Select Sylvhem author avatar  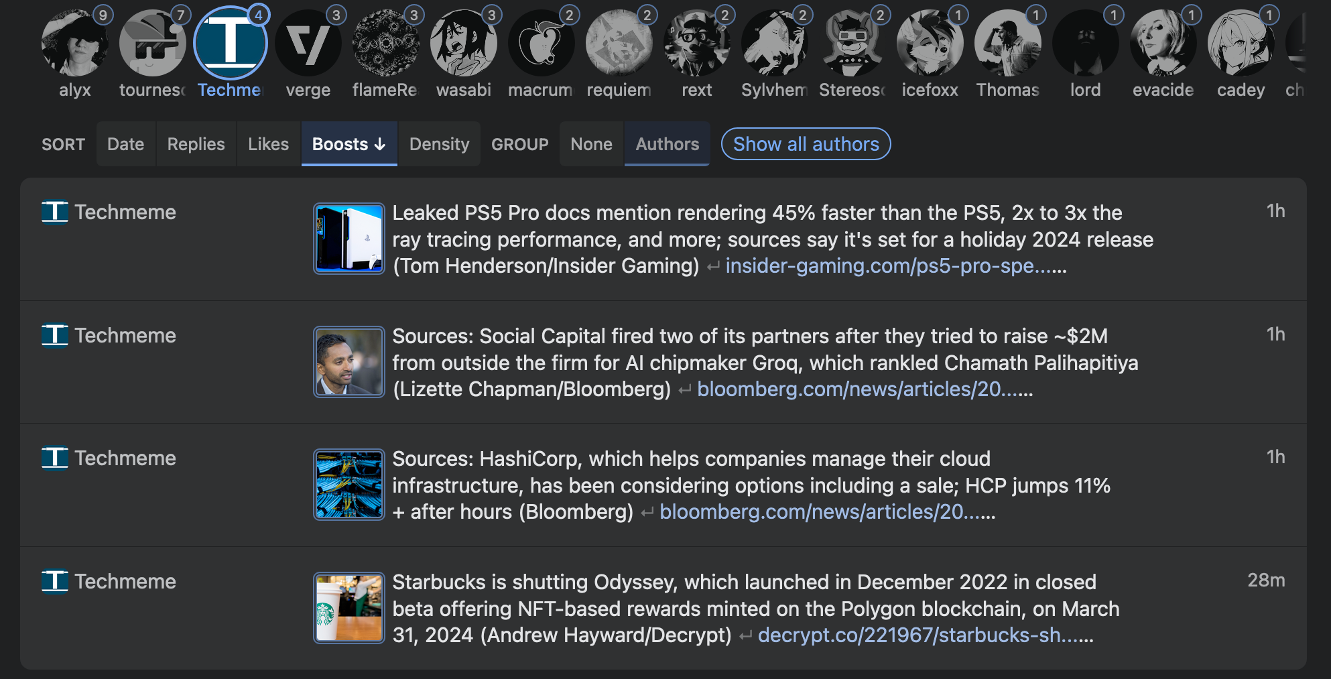(x=775, y=43)
